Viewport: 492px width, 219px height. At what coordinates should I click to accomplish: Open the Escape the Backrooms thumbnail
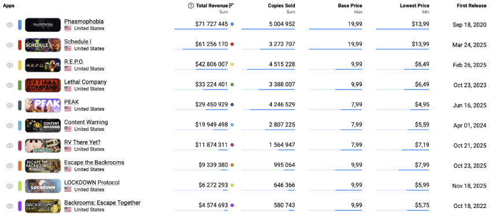pyautogui.click(x=43, y=166)
